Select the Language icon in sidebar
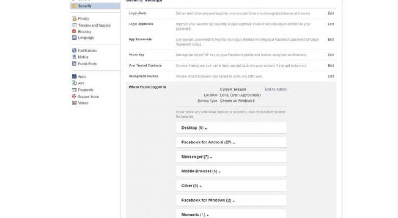398x218 pixels. 74,38
